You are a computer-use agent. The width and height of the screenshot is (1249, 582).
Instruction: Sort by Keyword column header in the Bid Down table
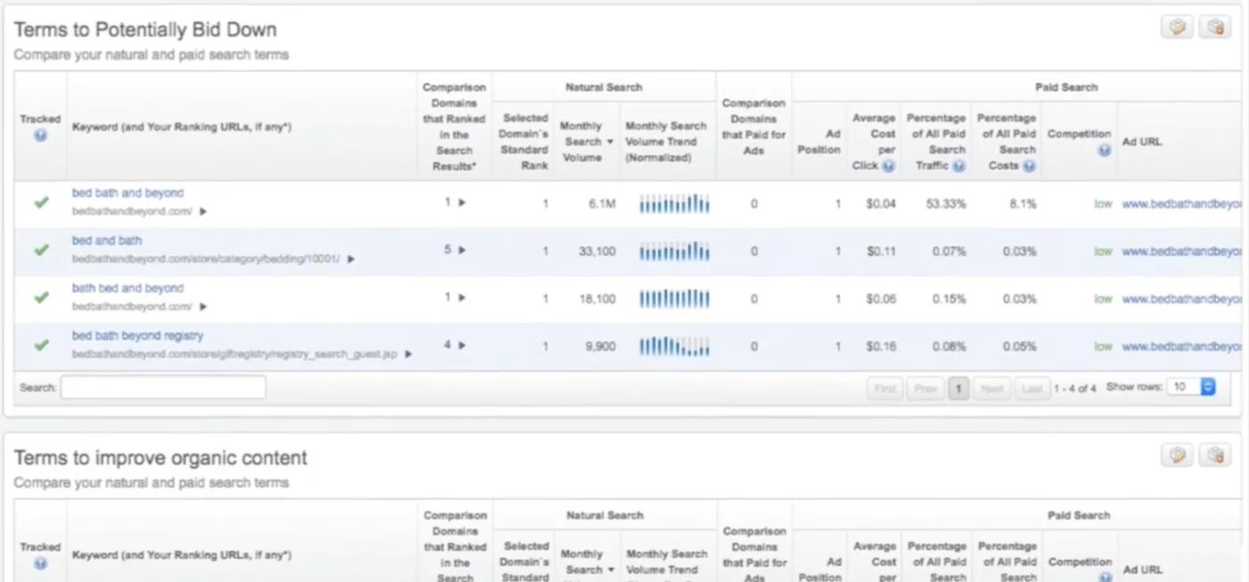click(181, 127)
